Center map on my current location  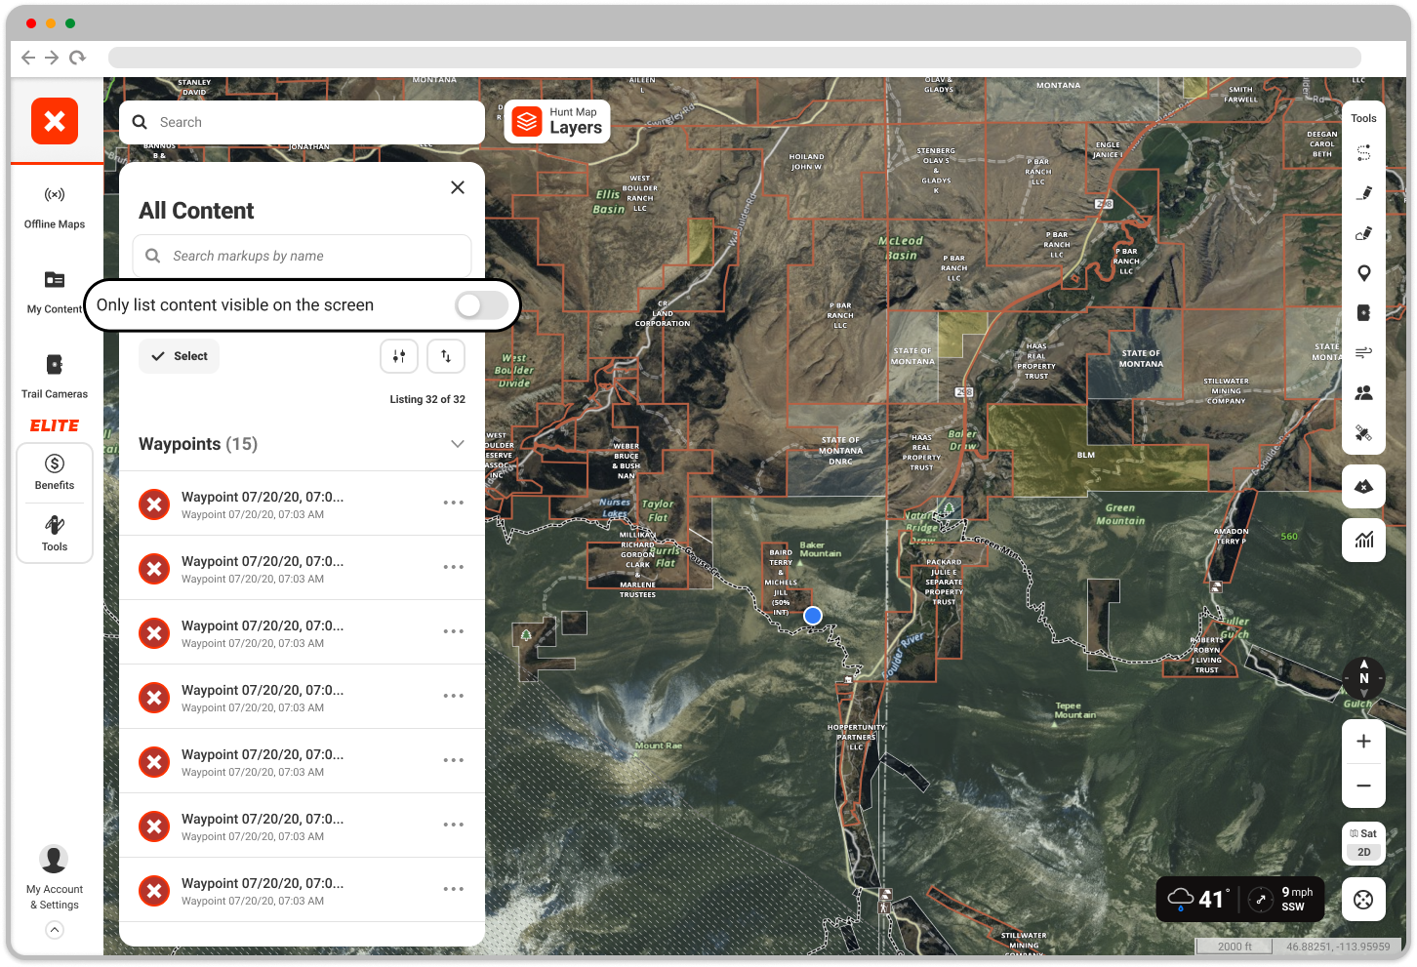1364,900
